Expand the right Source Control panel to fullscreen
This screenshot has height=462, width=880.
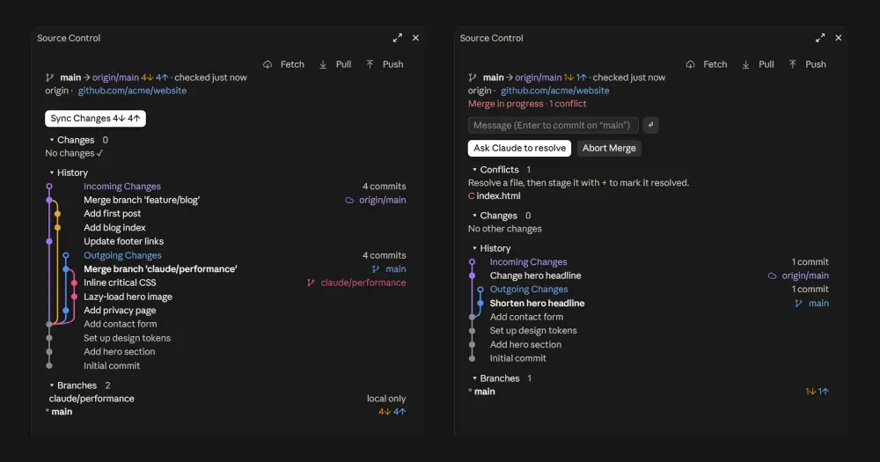(x=820, y=38)
